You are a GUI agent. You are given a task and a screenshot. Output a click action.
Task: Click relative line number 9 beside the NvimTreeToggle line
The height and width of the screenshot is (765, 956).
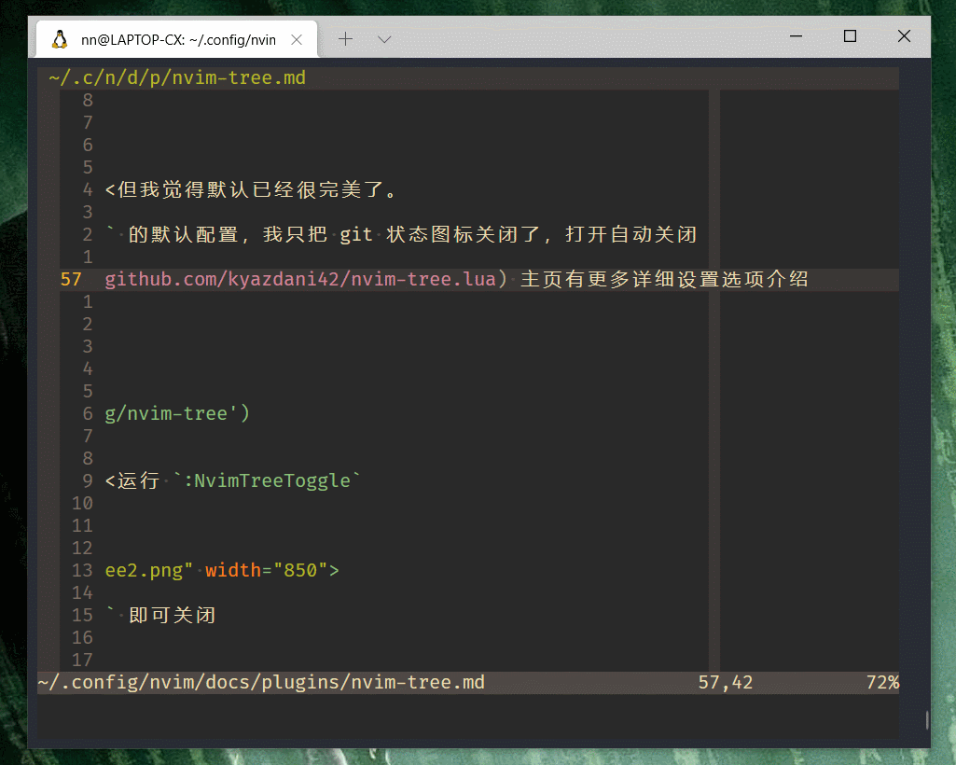tap(88, 480)
